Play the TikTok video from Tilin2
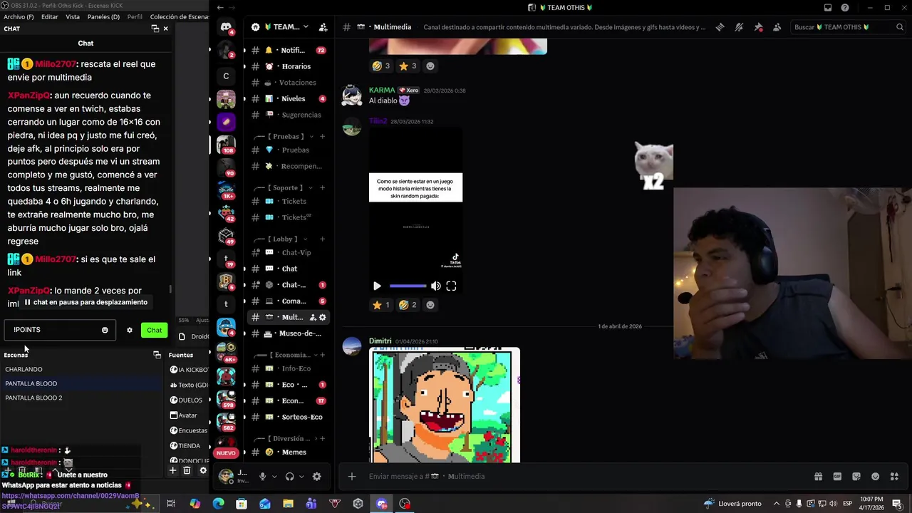The image size is (912, 513). pos(377,286)
